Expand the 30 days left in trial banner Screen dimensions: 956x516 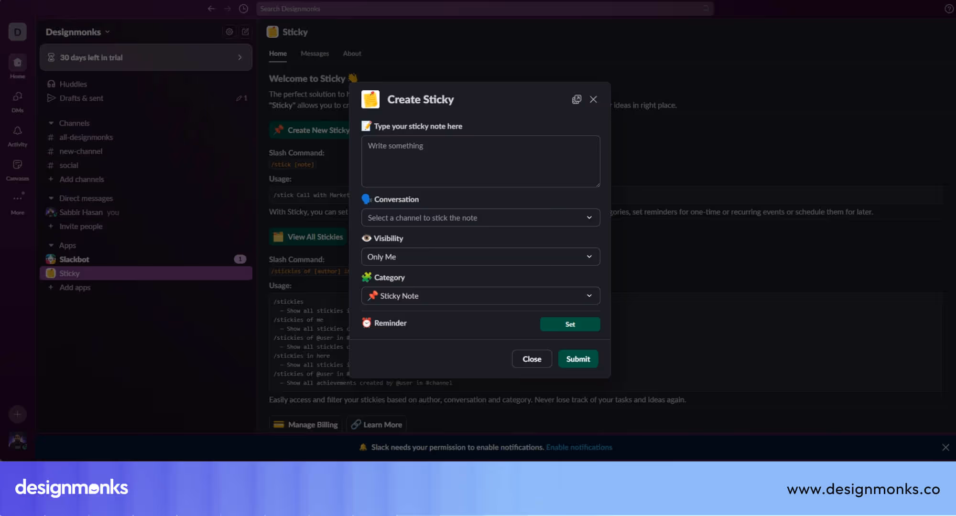pos(146,57)
